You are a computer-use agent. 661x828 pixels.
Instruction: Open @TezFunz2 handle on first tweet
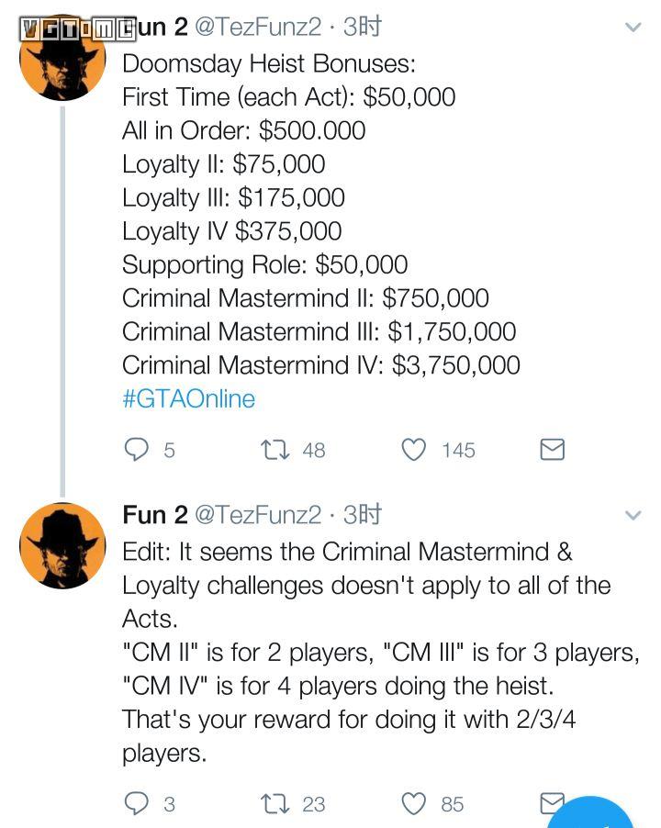(258, 28)
